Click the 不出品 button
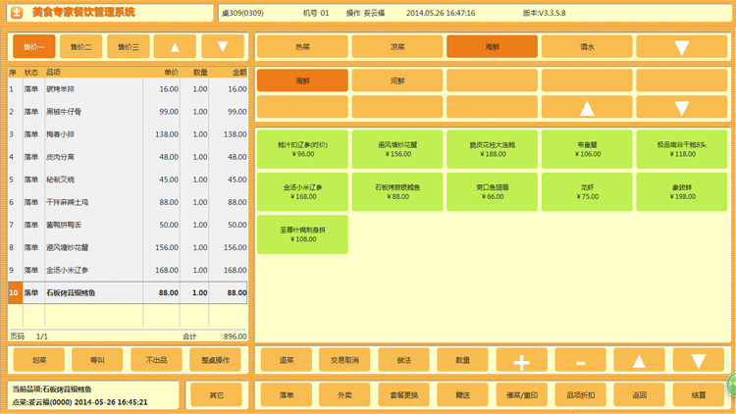This screenshot has width=736, height=414. [x=156, y=360]
